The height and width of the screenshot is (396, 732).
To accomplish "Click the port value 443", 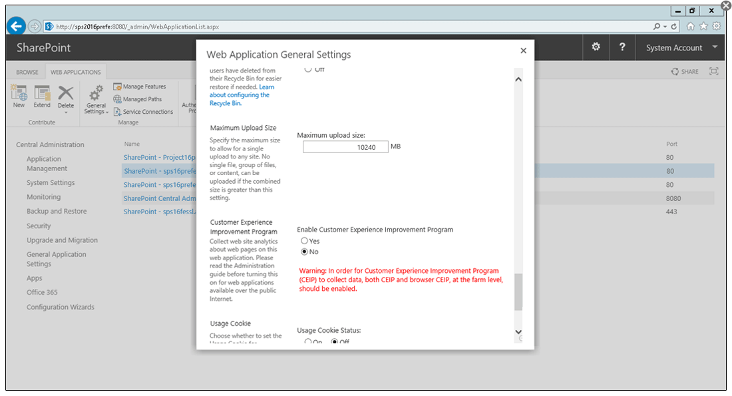I will coord(671,212).
